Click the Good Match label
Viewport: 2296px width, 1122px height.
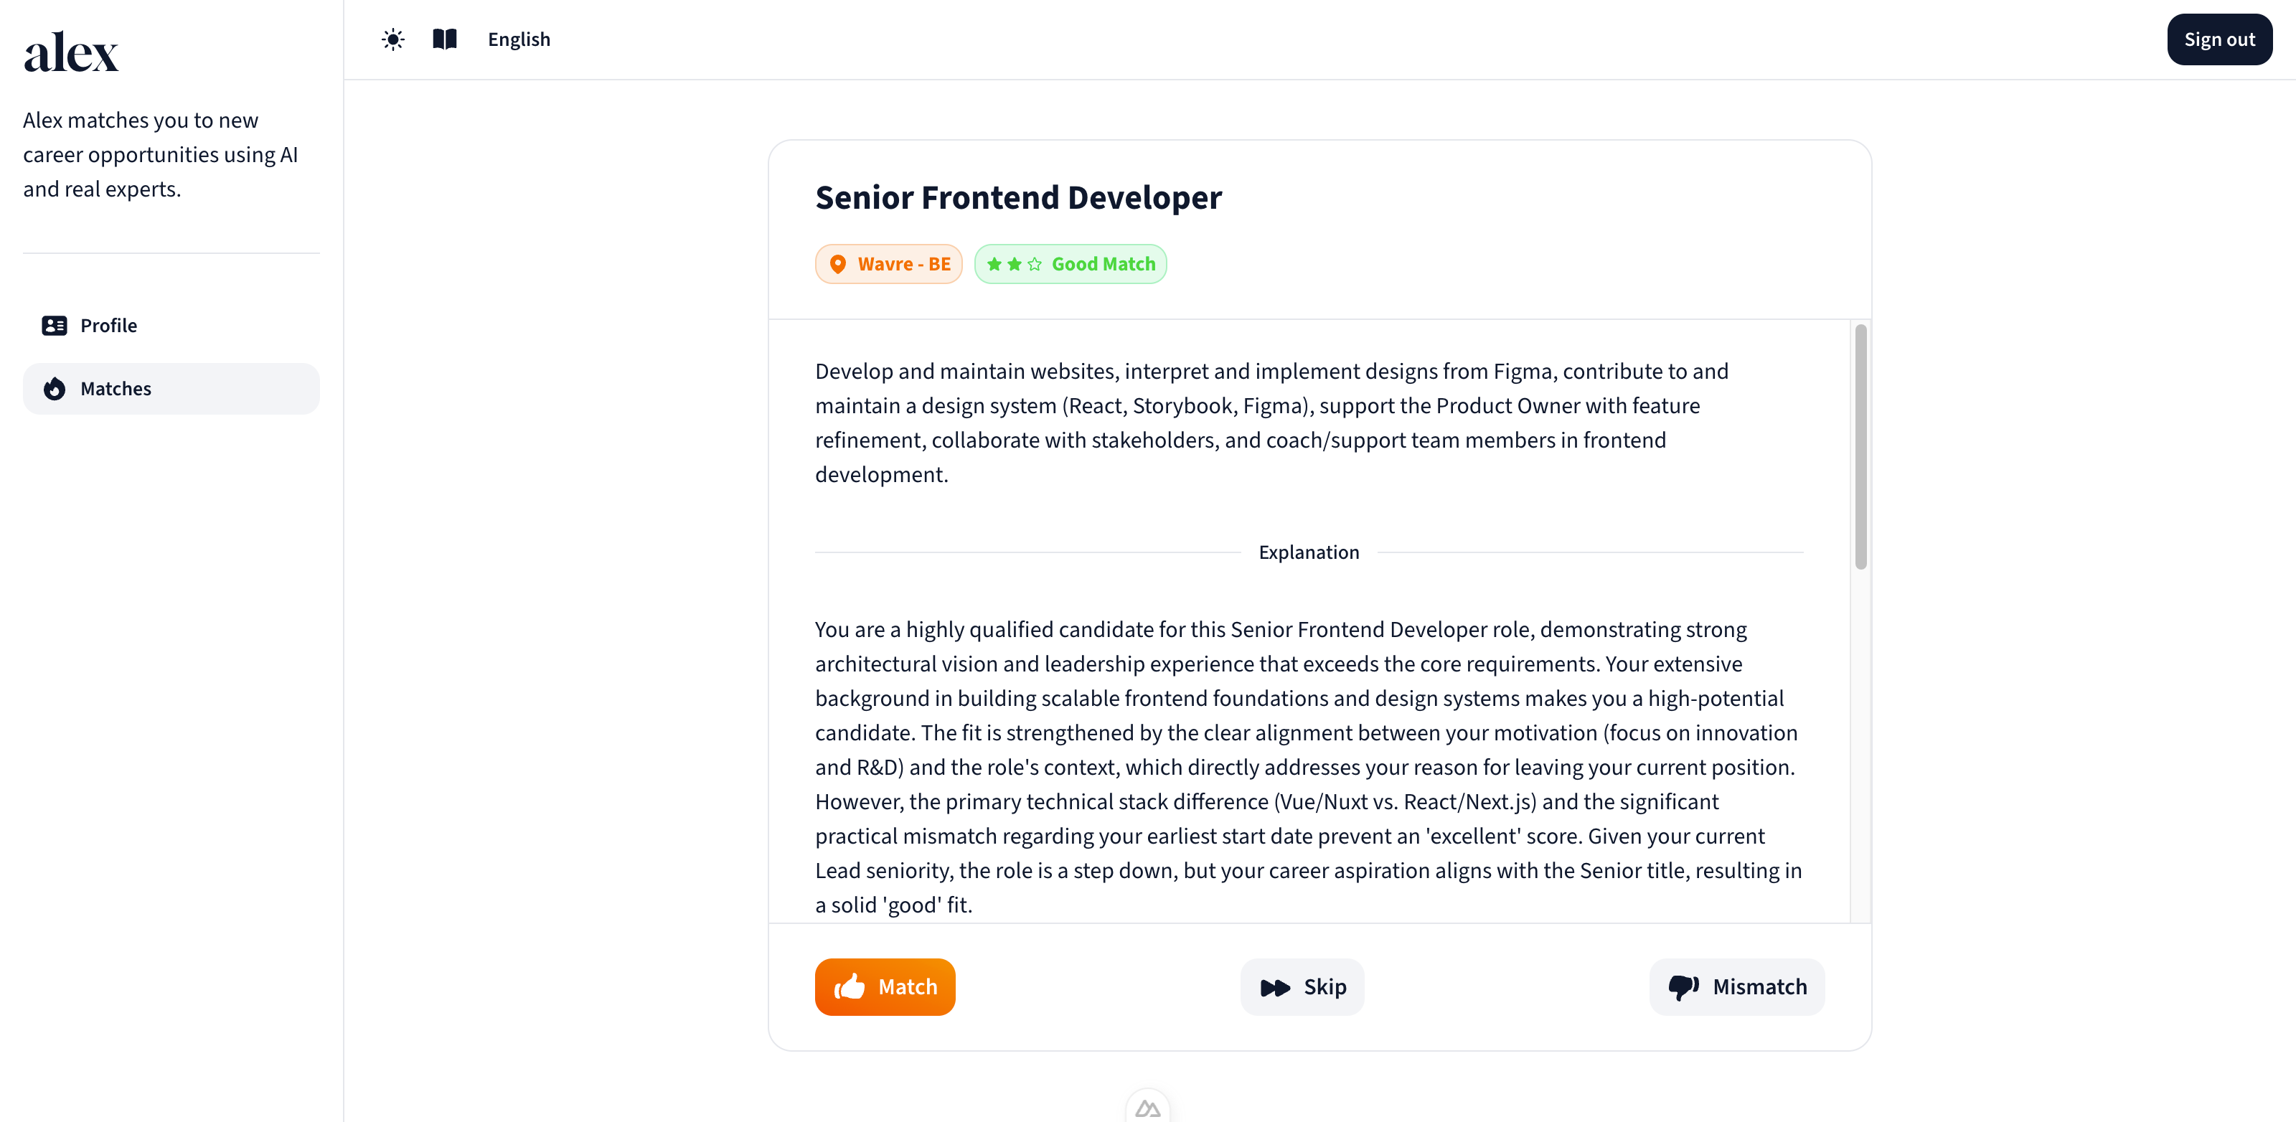(x=1104, y=264)
